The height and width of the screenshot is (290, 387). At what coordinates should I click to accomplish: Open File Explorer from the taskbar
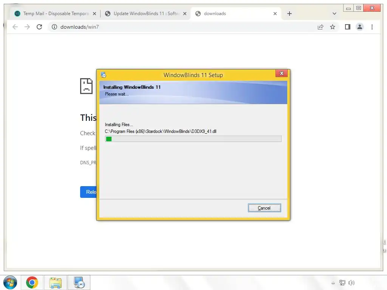[56, 282]
